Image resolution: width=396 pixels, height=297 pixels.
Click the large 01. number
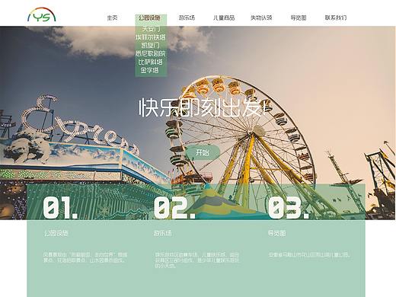60,207
